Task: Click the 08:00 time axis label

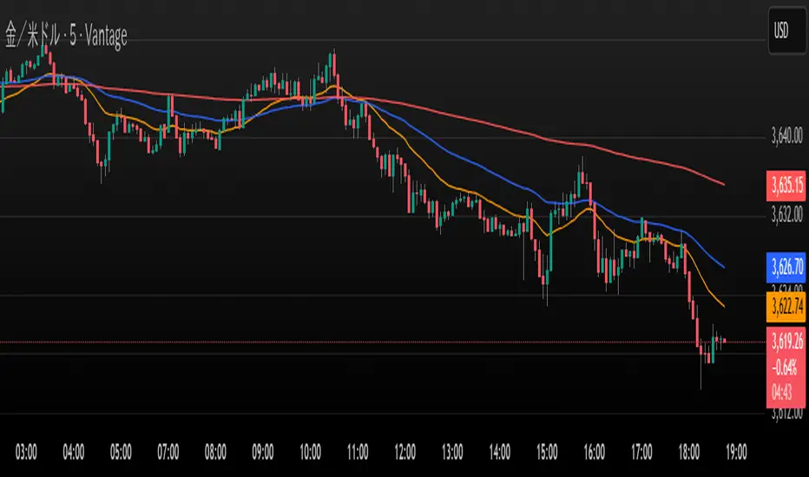Action: point(215,452)
